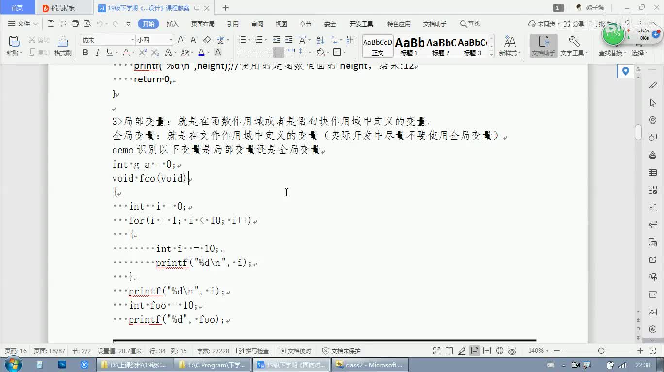Switch to eye protection mode icon
The width and height of the screenshot is (664, 372).
click(x=512, y=351)
